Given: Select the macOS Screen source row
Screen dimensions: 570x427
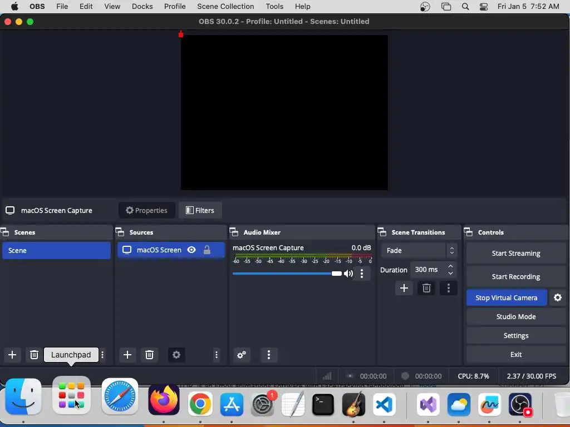Looking at the screenshot, I should tap(171, 250).
